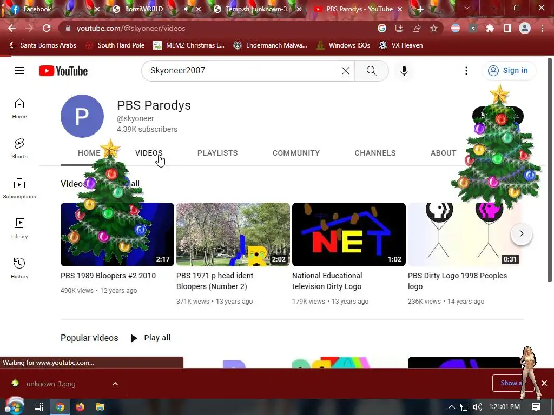This screenshot has width=554, height=415.
Task: Expand the unknown-3.png download options chevron
Action: 115,384
